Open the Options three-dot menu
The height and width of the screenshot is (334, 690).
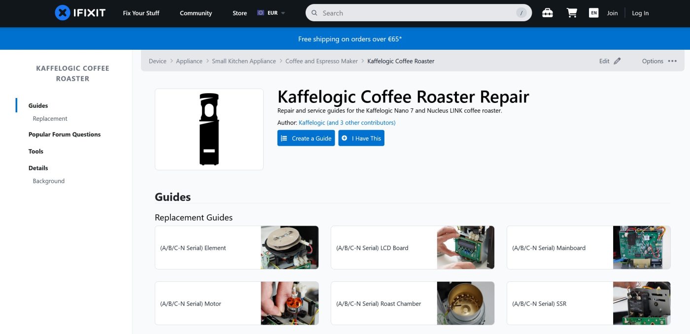click(x=672, y=61)
